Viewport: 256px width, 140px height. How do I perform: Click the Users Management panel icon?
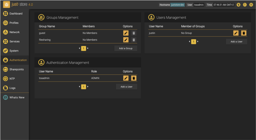[151, 17]
